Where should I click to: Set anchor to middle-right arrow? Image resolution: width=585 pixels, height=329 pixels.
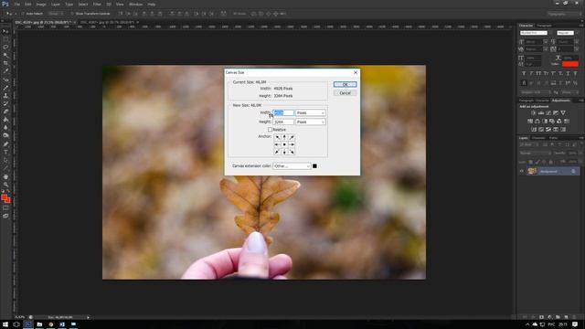292,144
